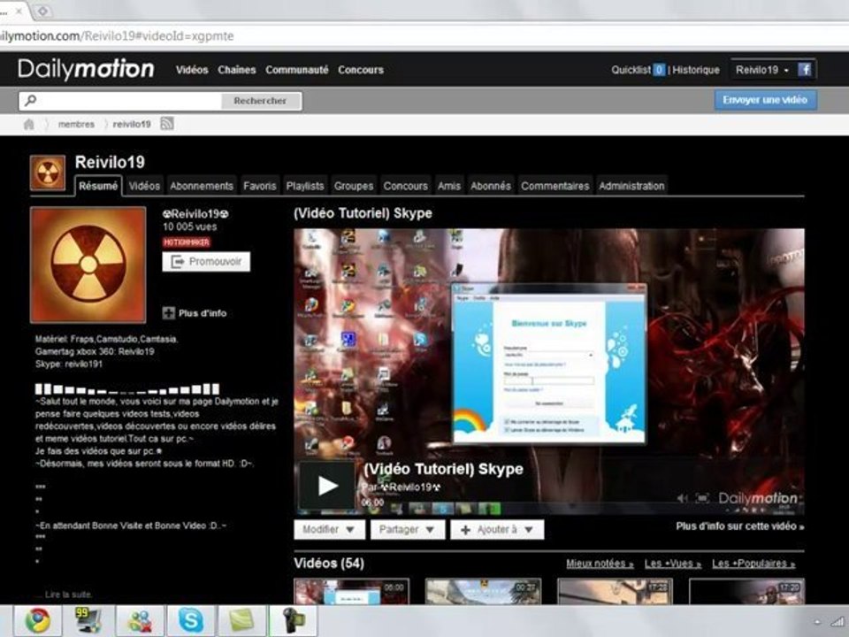Image resolution: width=849 pixels, height=637 pixels.
Task: Open the camcorder taskbar icon
Action: point(293,621)
